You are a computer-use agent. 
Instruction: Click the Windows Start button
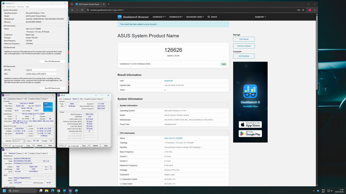point(4,191)
